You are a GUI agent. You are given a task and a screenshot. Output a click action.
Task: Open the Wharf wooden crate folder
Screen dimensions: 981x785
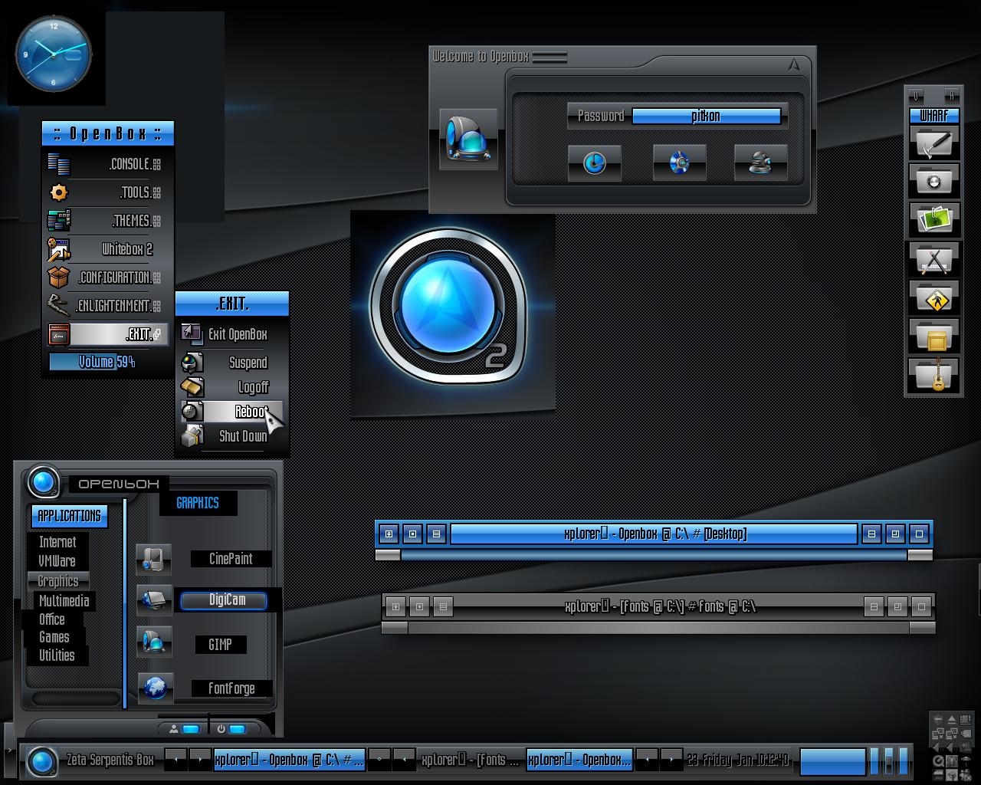coord(934,337)
